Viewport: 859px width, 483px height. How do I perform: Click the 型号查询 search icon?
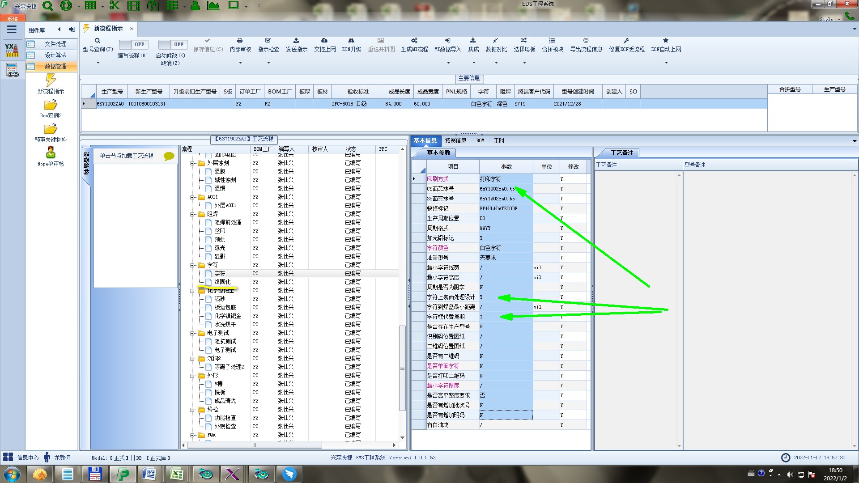(x=97, y=41)
